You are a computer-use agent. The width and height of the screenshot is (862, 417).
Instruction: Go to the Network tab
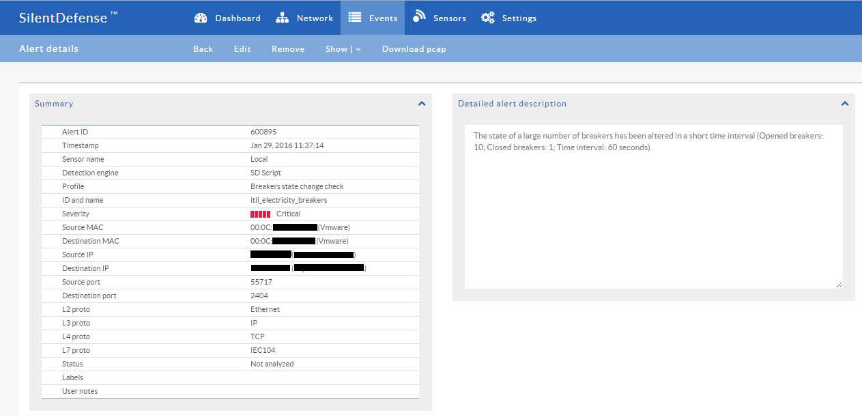(315, 18)
